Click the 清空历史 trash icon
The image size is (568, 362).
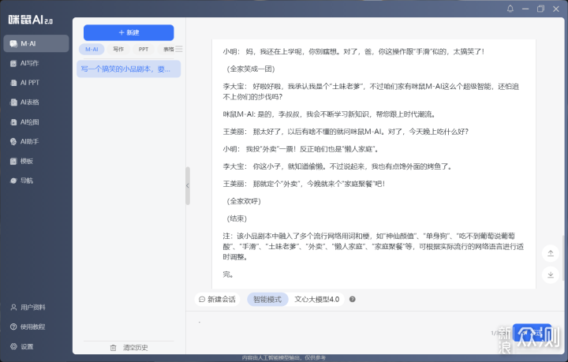(113, 348)
